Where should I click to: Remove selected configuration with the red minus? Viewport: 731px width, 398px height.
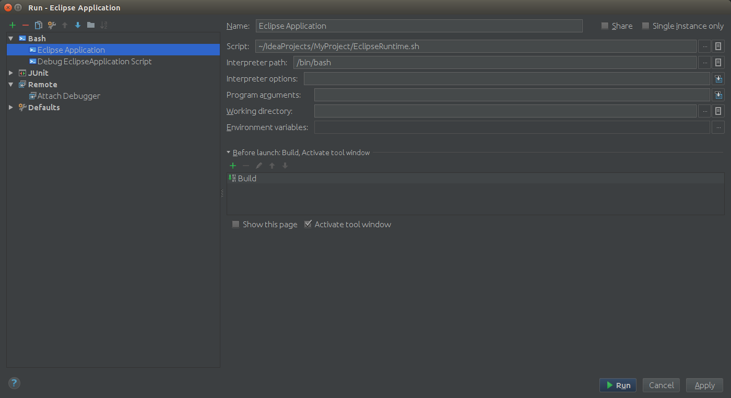coord(25,25)
